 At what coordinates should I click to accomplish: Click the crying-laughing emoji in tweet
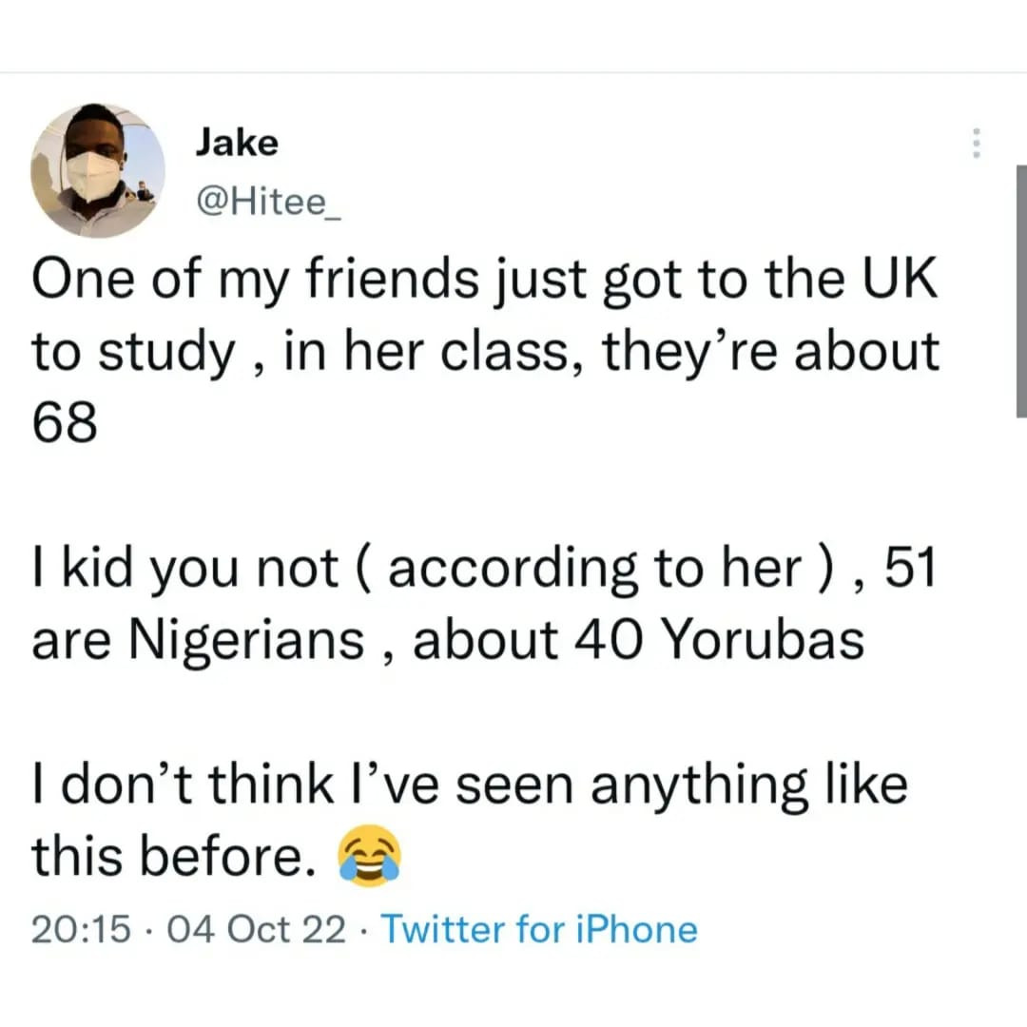(369, 856)
